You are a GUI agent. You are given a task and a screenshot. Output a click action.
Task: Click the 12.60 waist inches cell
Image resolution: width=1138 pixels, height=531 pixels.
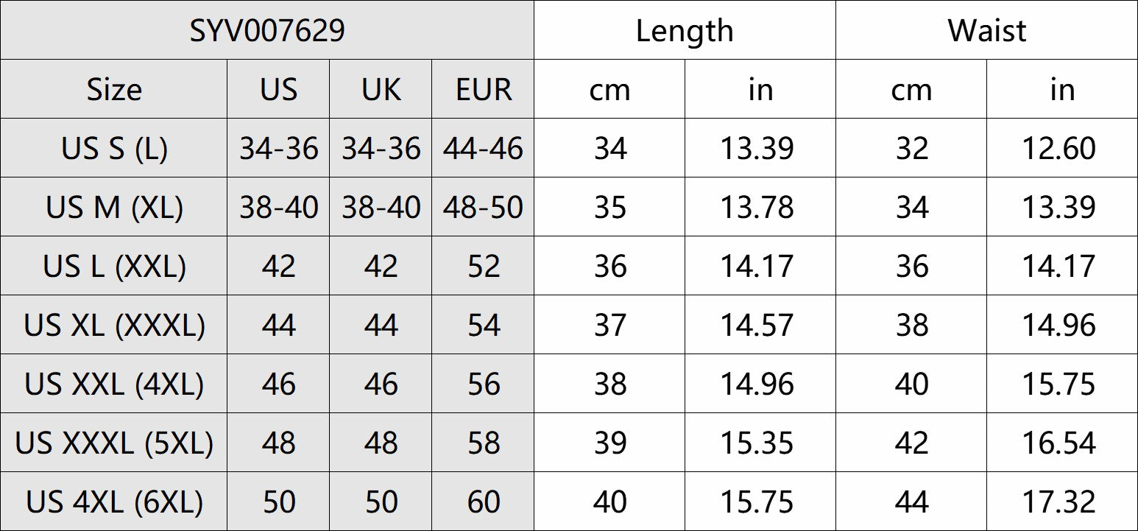[x=1059, y=149]
